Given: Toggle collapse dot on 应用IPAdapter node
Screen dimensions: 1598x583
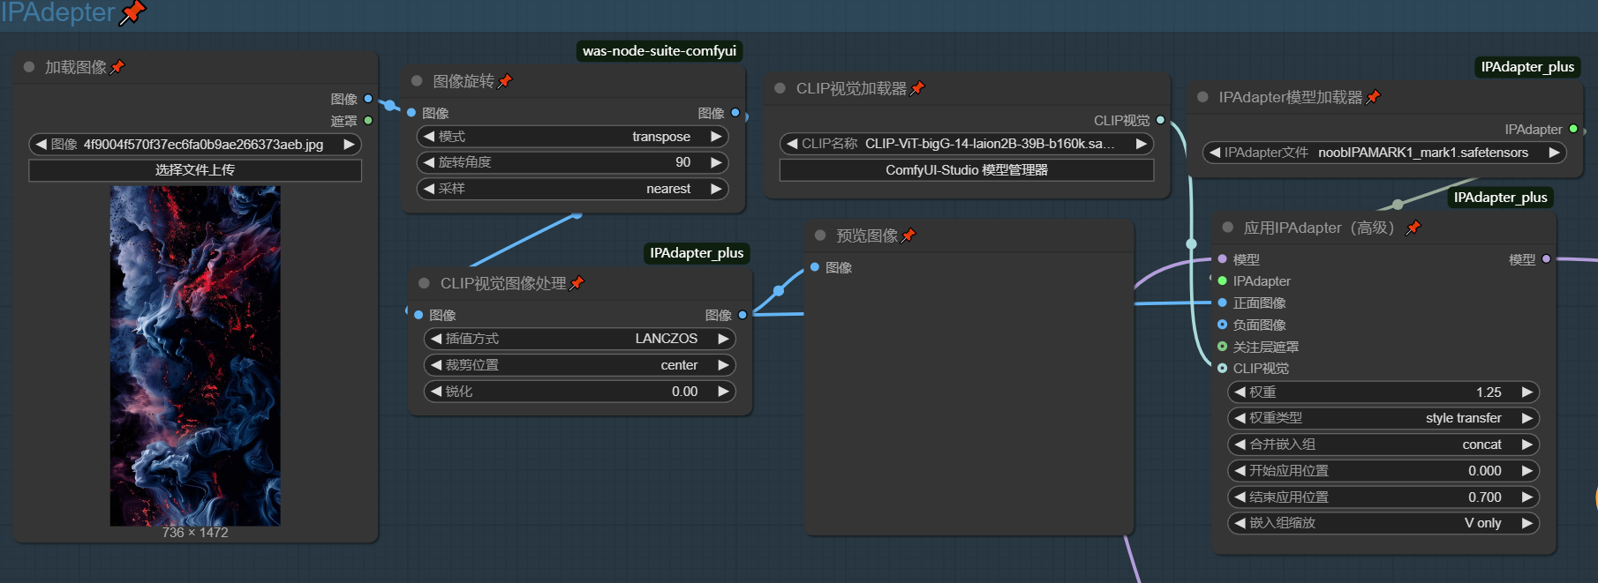Looking at the screenshot, I should 1227,228.
